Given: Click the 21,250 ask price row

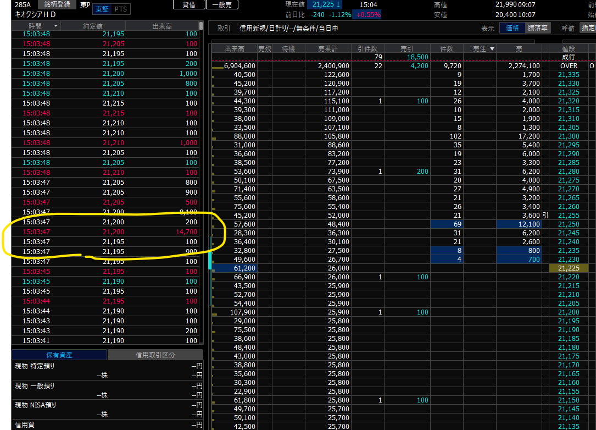Looking at the screenshot, I should click(x=569, y=224).
